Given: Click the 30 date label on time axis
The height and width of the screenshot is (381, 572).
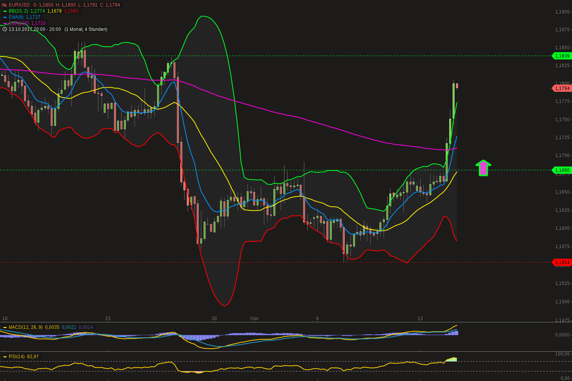Looking at the screenshot, I should pos(214,319).
